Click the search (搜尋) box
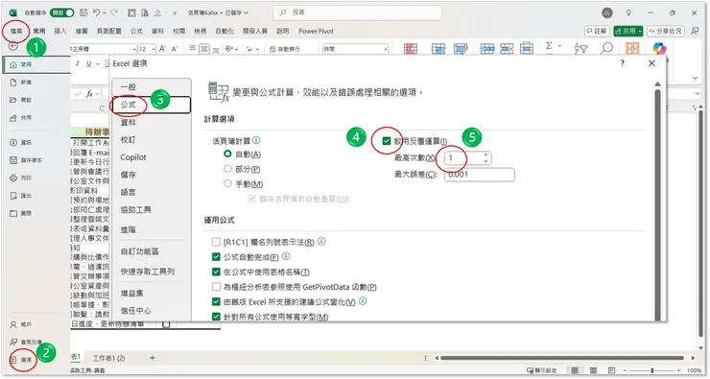The image size is (710, 379). pos(358,12)
